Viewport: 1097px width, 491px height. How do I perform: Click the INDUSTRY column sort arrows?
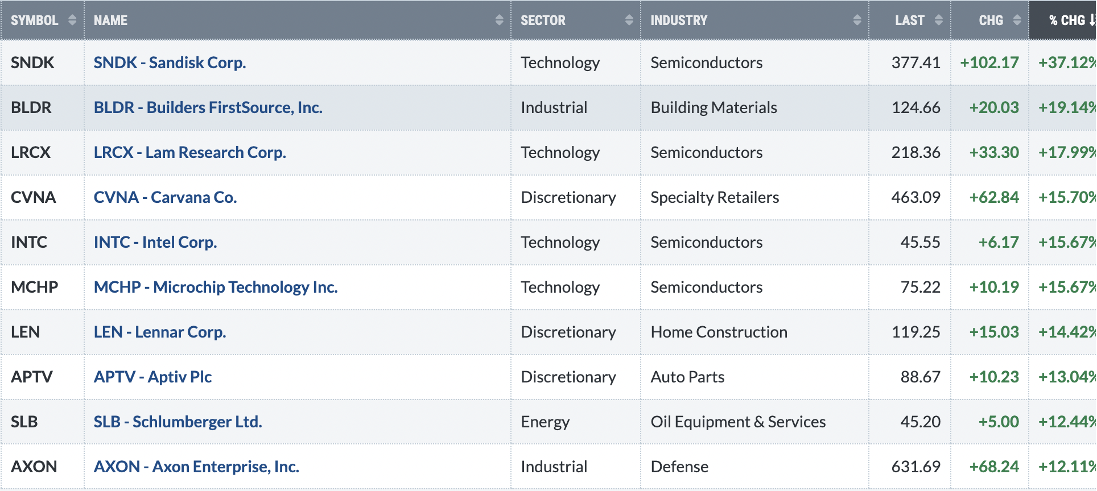857,20
